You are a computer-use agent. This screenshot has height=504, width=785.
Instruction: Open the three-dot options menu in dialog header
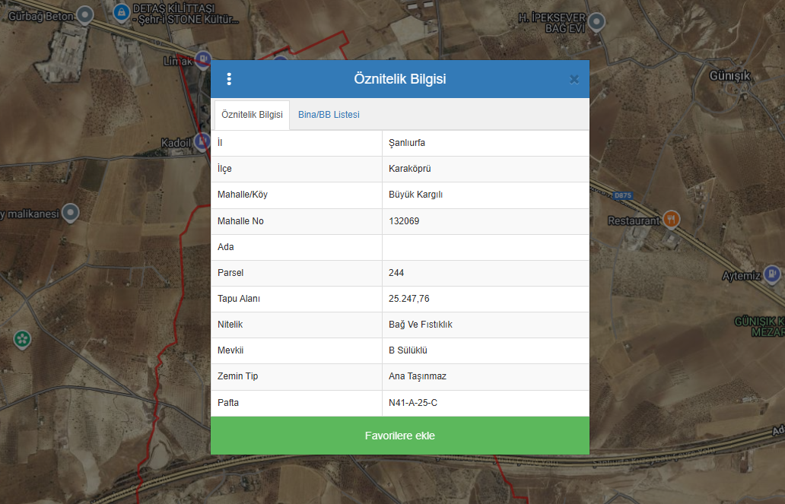pos(229,79)
